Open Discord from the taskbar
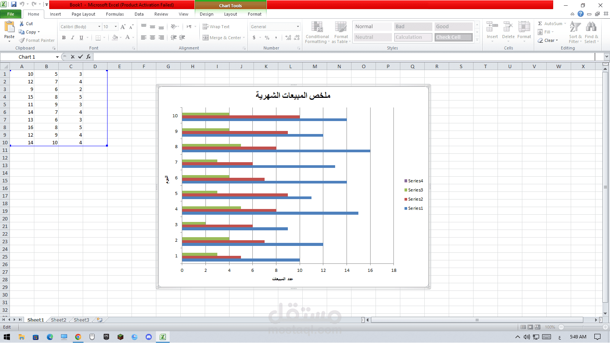This screenshot has width=610, height=343. coord(149,337)
